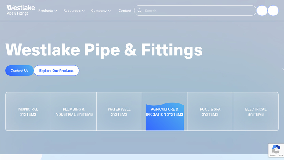
Task: Expand the Products menu chevron
Action: tap(56, 11)
